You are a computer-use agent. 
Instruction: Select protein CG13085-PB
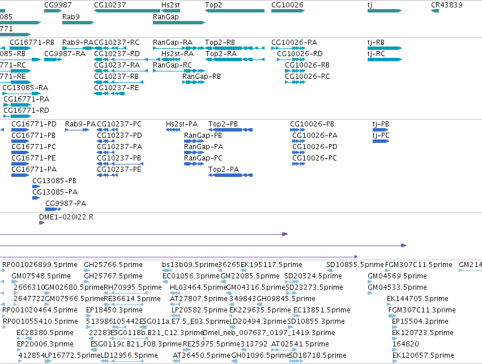[54, 181]
